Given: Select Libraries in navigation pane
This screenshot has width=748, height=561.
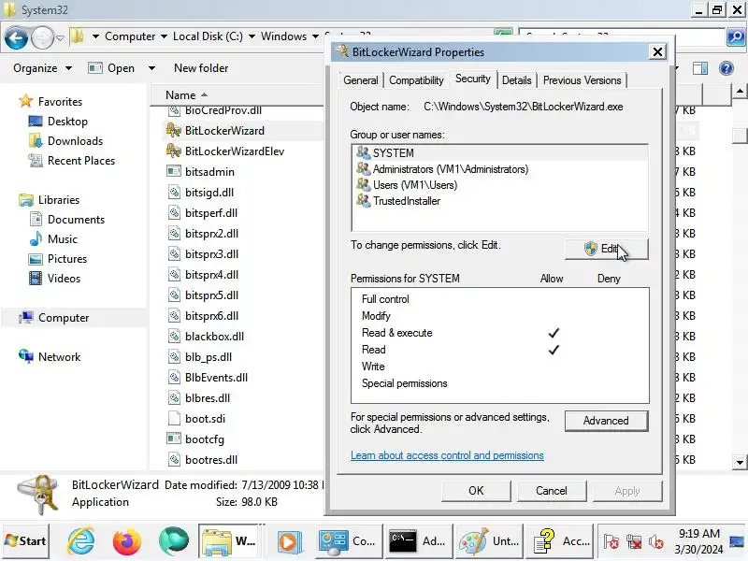Looking at the screenshot, I should (59, 200).
